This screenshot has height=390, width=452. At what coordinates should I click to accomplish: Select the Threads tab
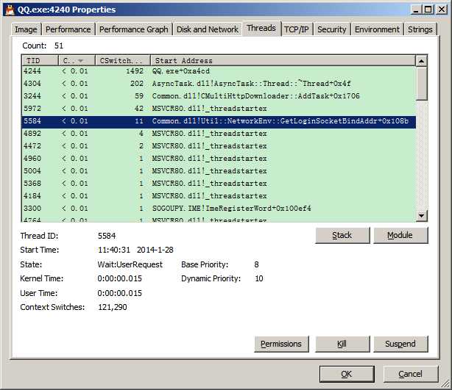tap(261, 28)
